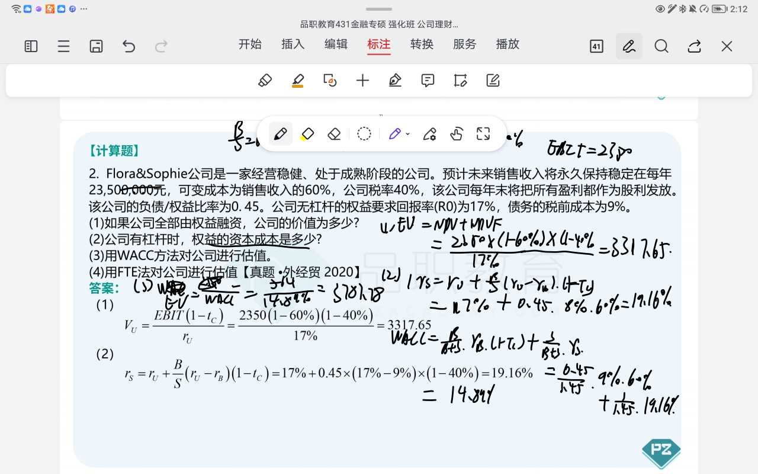Open the sidebar panel icon

(x=31, y=46)
